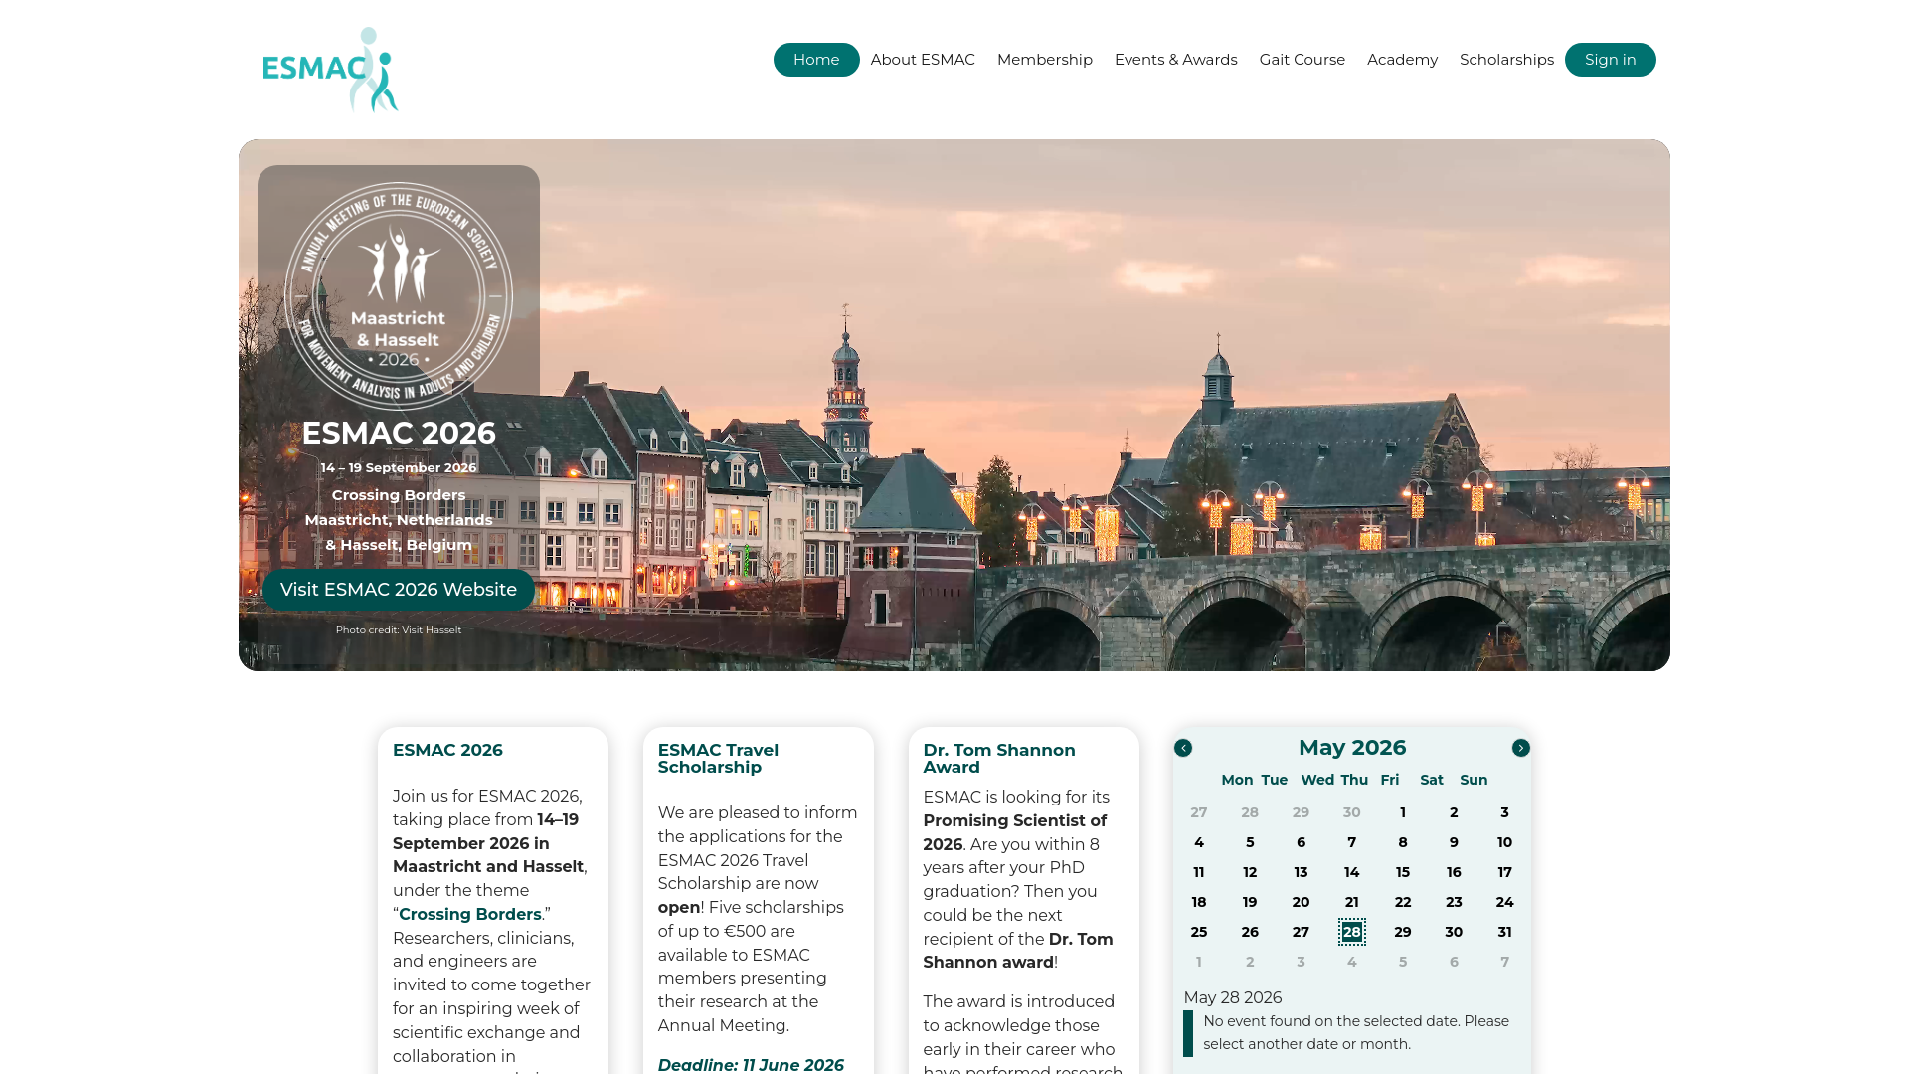Select May 25 in the calendar
This screenshot has width=1909, height=1074.
[x=1199, y=932]
